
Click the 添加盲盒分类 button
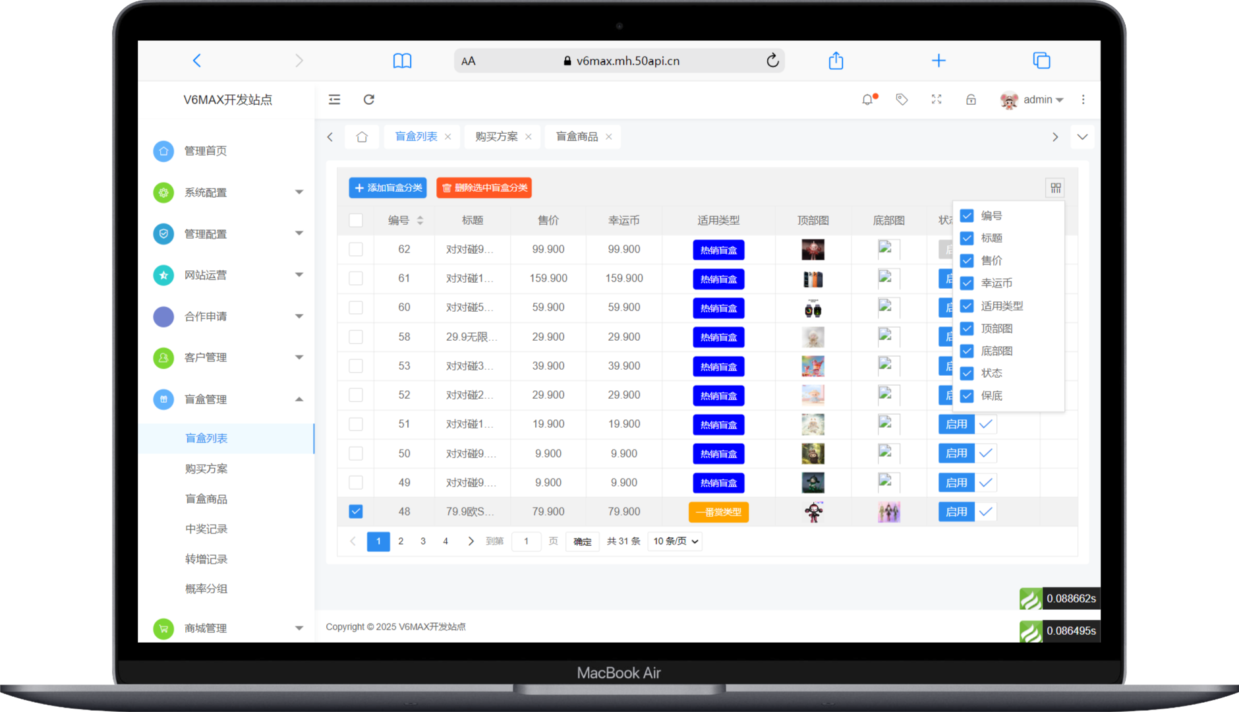pos(388,188)
